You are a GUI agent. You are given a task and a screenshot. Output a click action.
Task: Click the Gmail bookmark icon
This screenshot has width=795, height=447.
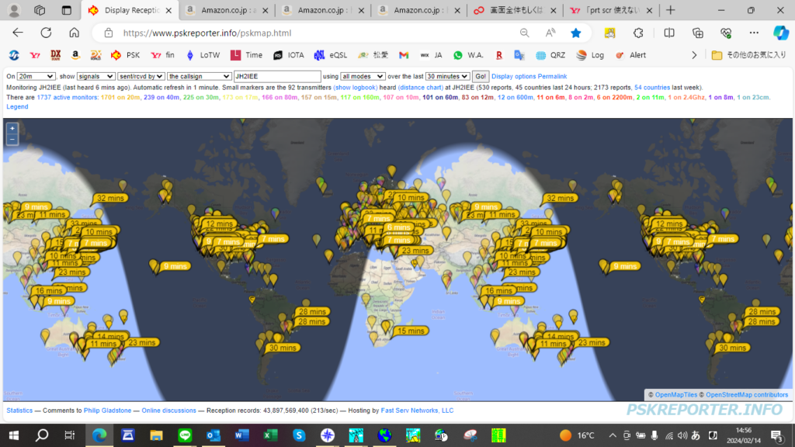(x=403, y=55)
